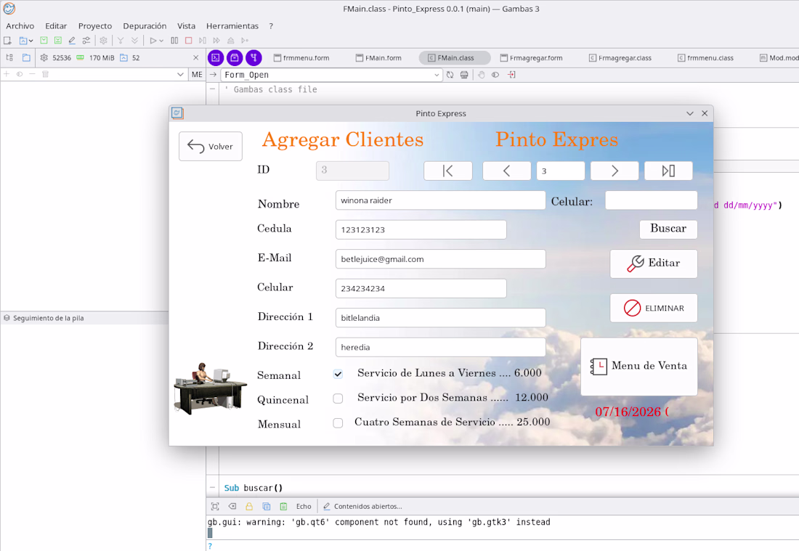This screenshot has width=799, height=551.
Task: Click the Editar button
Action: (653, 264)
